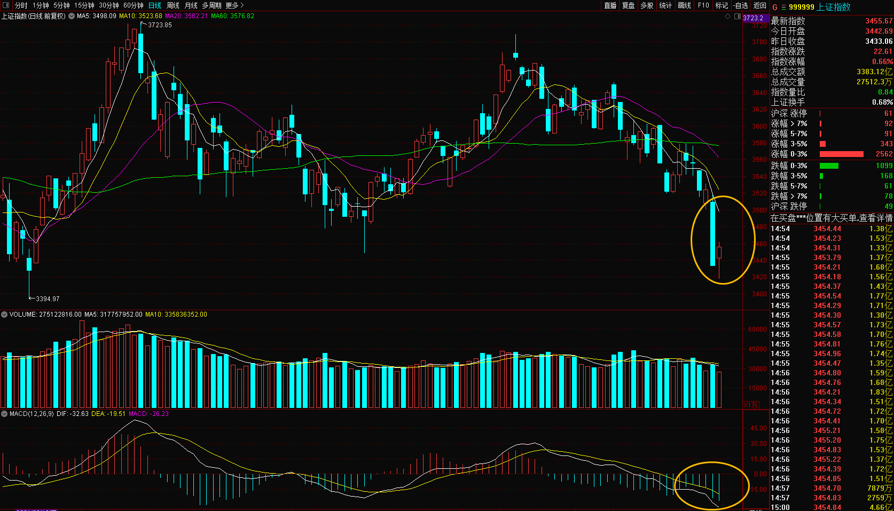Click the 上证换手 row

coord(832,102)
